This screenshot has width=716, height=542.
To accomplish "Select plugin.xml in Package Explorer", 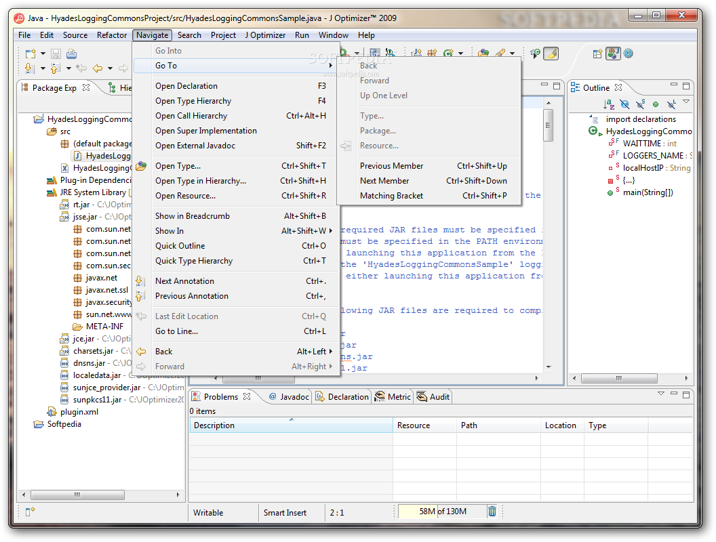I will click(x=73, y=412).
